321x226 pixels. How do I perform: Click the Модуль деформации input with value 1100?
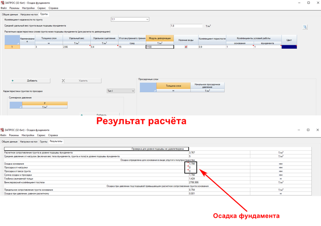click(160, 47)
